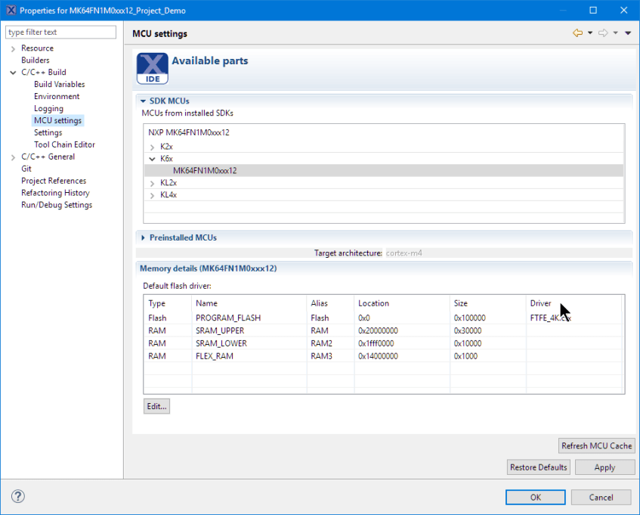Click the help question mark icon
Screen dimensions: 640x515
pos(18,497)
